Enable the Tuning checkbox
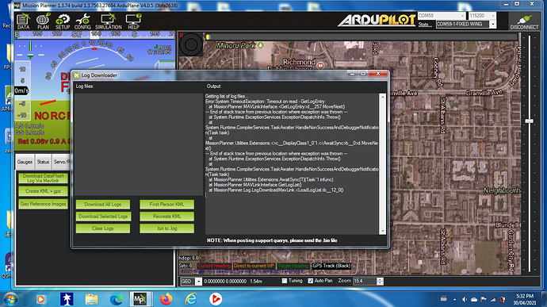This screenshot has width=547, height=307. click(x=285, y=281)
